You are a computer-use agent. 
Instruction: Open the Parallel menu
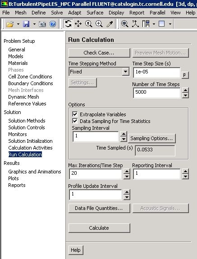click(157, 13)
